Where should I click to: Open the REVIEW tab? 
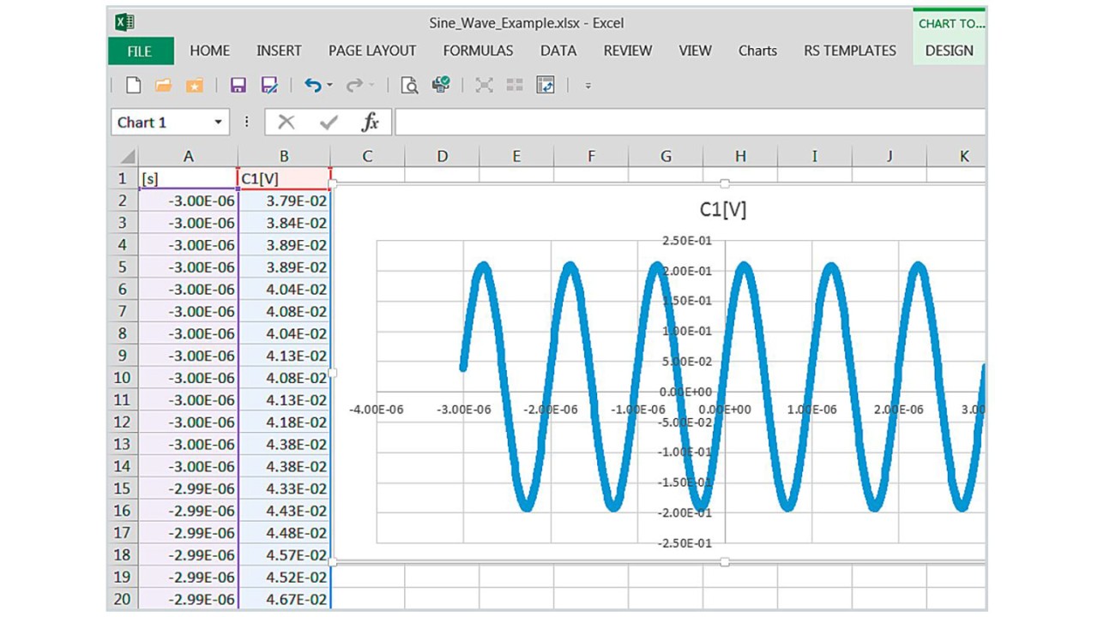tap(628, 51)
